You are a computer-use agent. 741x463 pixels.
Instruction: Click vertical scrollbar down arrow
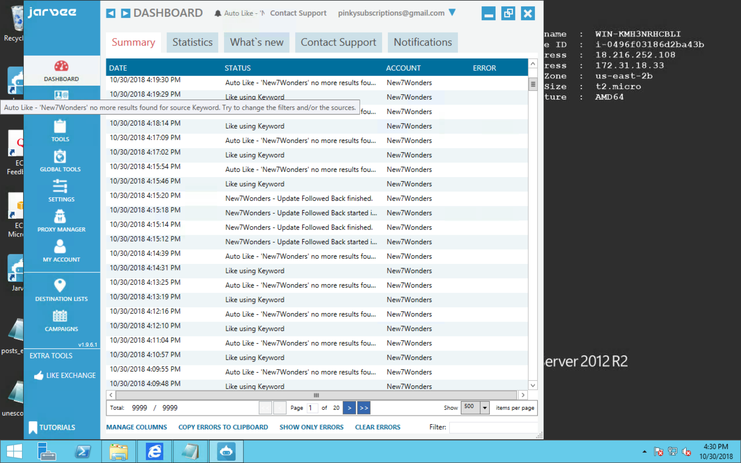point(533,385)
